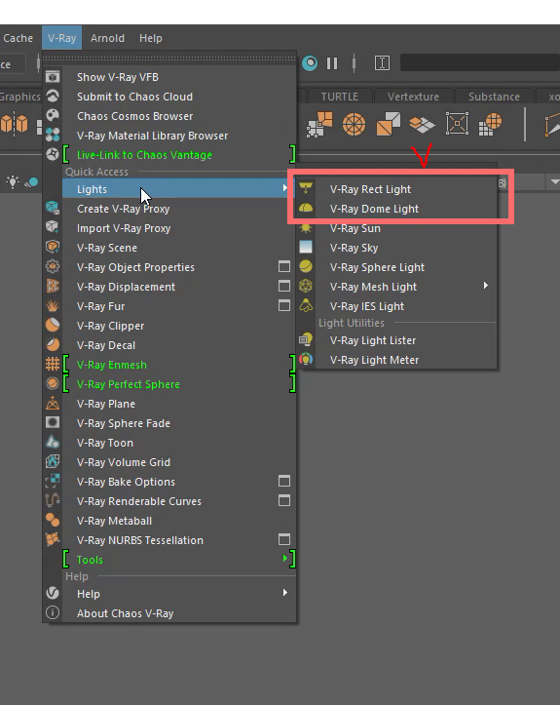Viewport: 560px width, 705px height.
Task: Click the V-Ray Sphere Light icon
Action: click(x=306, y=266)
